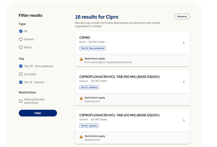Open Ciprofloxacin 250 MG chevron arrow

pyautogui.click(x=184, y=82)
